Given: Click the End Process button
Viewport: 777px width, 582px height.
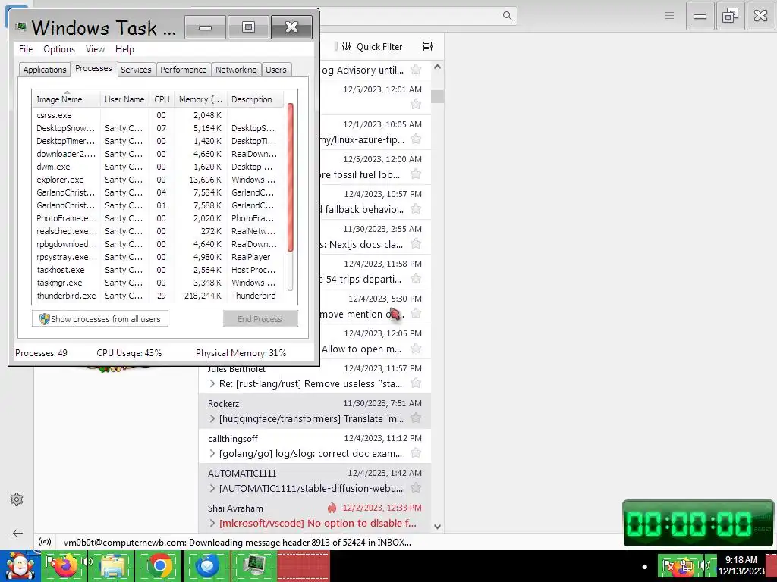Looking at the screenshot, I should 260,319.
